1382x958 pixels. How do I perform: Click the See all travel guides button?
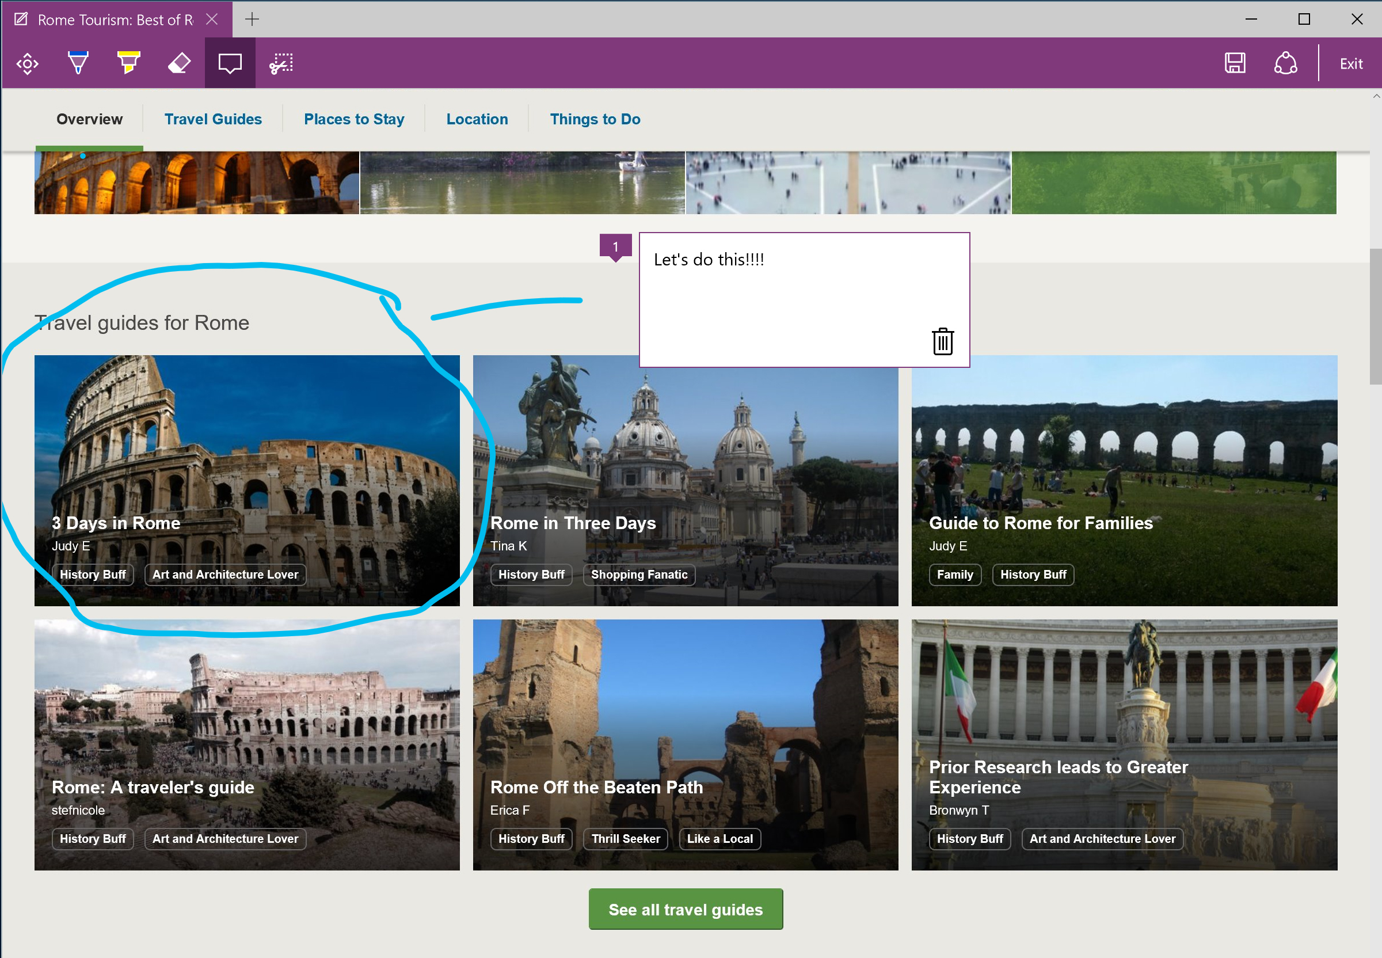pos(686,909)
